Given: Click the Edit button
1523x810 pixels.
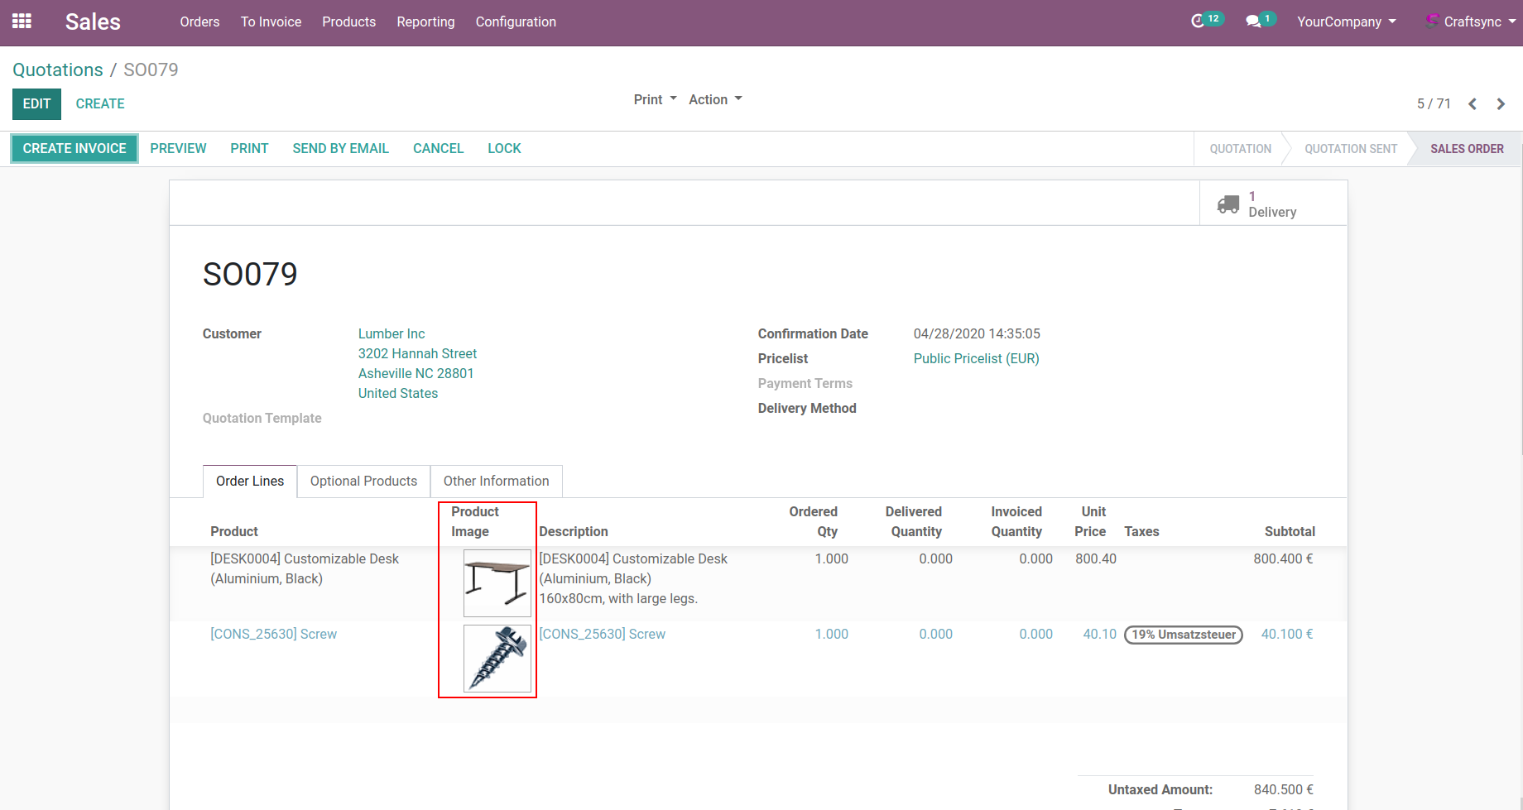Looking at the screenshot, I should point(36,104).
